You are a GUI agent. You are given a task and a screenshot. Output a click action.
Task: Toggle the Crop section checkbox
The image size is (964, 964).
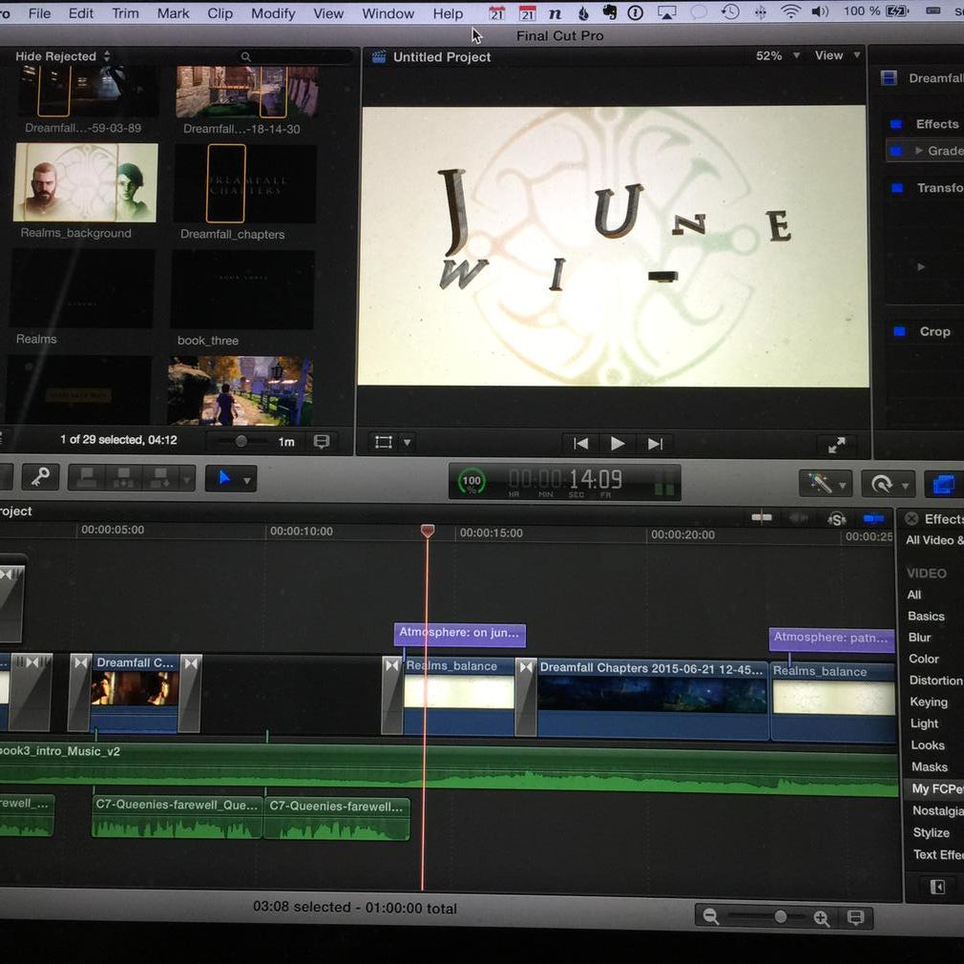tap(899, 332)
